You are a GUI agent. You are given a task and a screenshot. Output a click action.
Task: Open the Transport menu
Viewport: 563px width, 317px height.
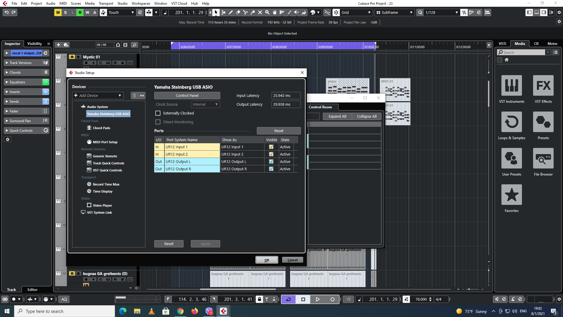pos(106,4)
